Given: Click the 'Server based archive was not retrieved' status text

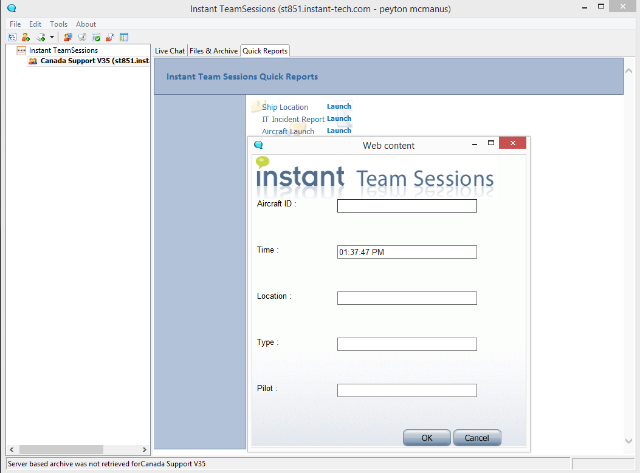Looking at the screenshot, I should [x=106, y=464].
